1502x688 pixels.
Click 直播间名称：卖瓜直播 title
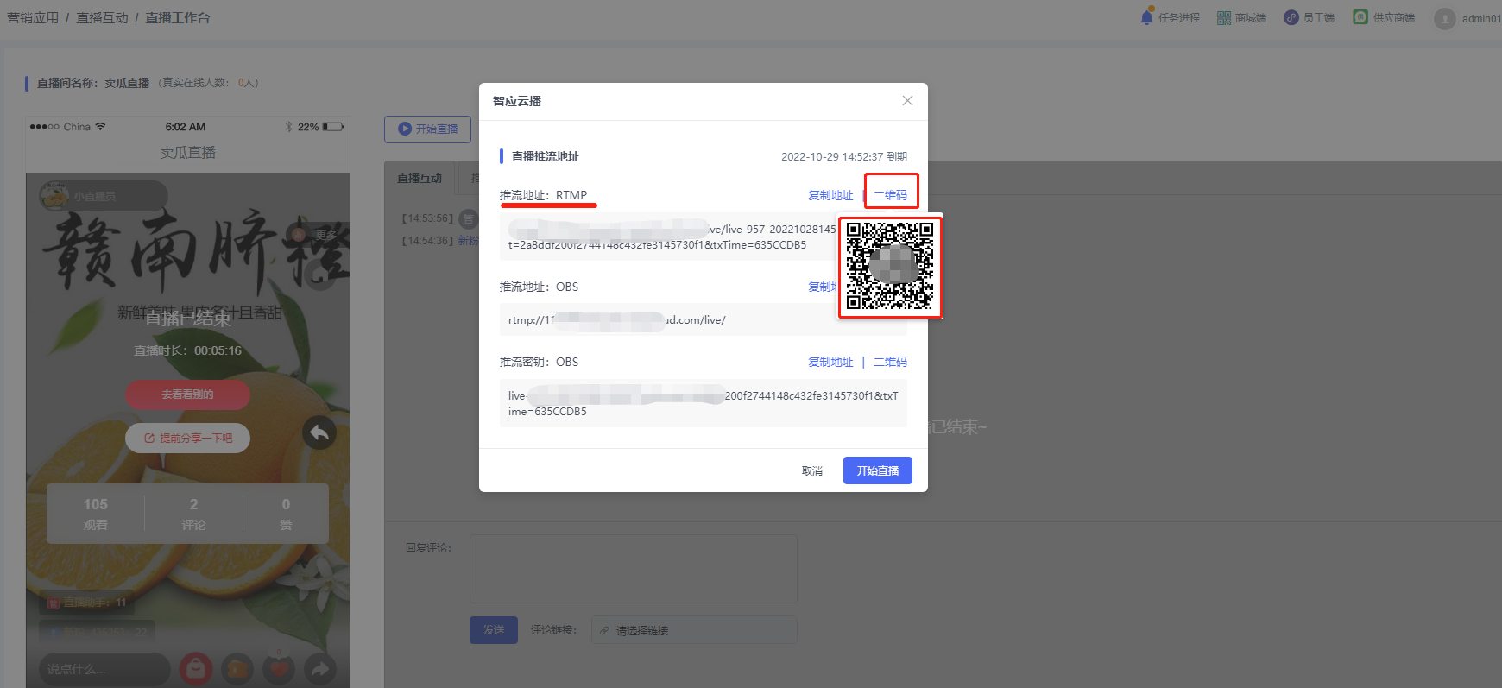(x=93, y=83)
